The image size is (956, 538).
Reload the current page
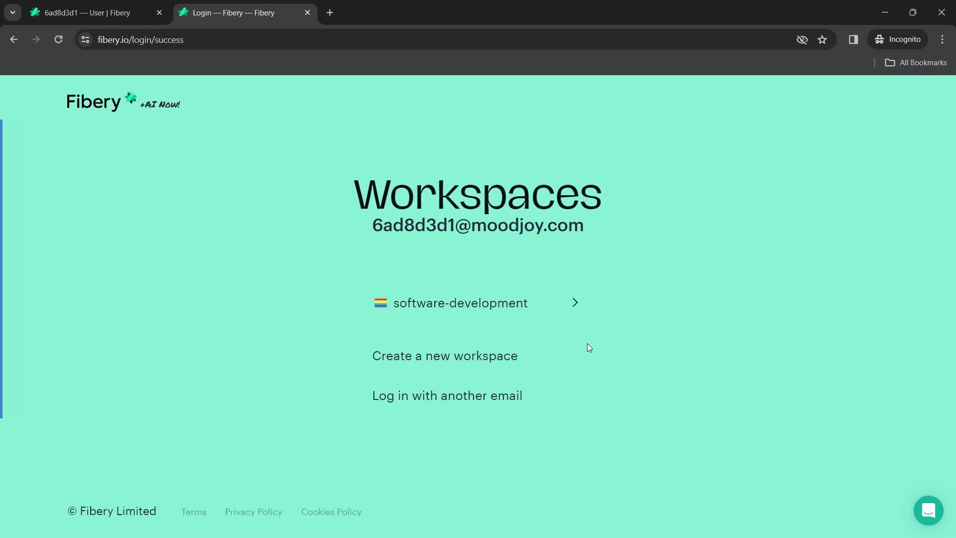click(x=58, y=39)
